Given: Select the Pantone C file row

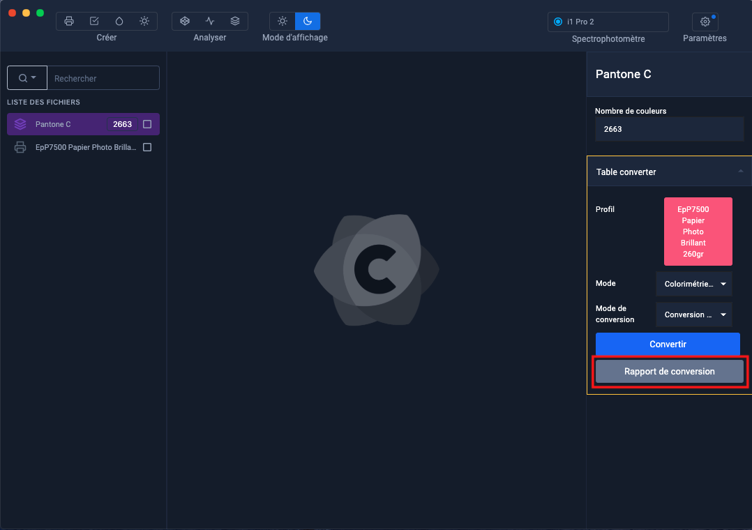Looking at the screenshot, I should click(83, 124).
